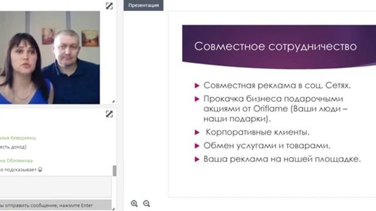
Task: Click bullet 'Обмен услугами и товарами.'
Action: pyautogui.click(x=267, y=145)
